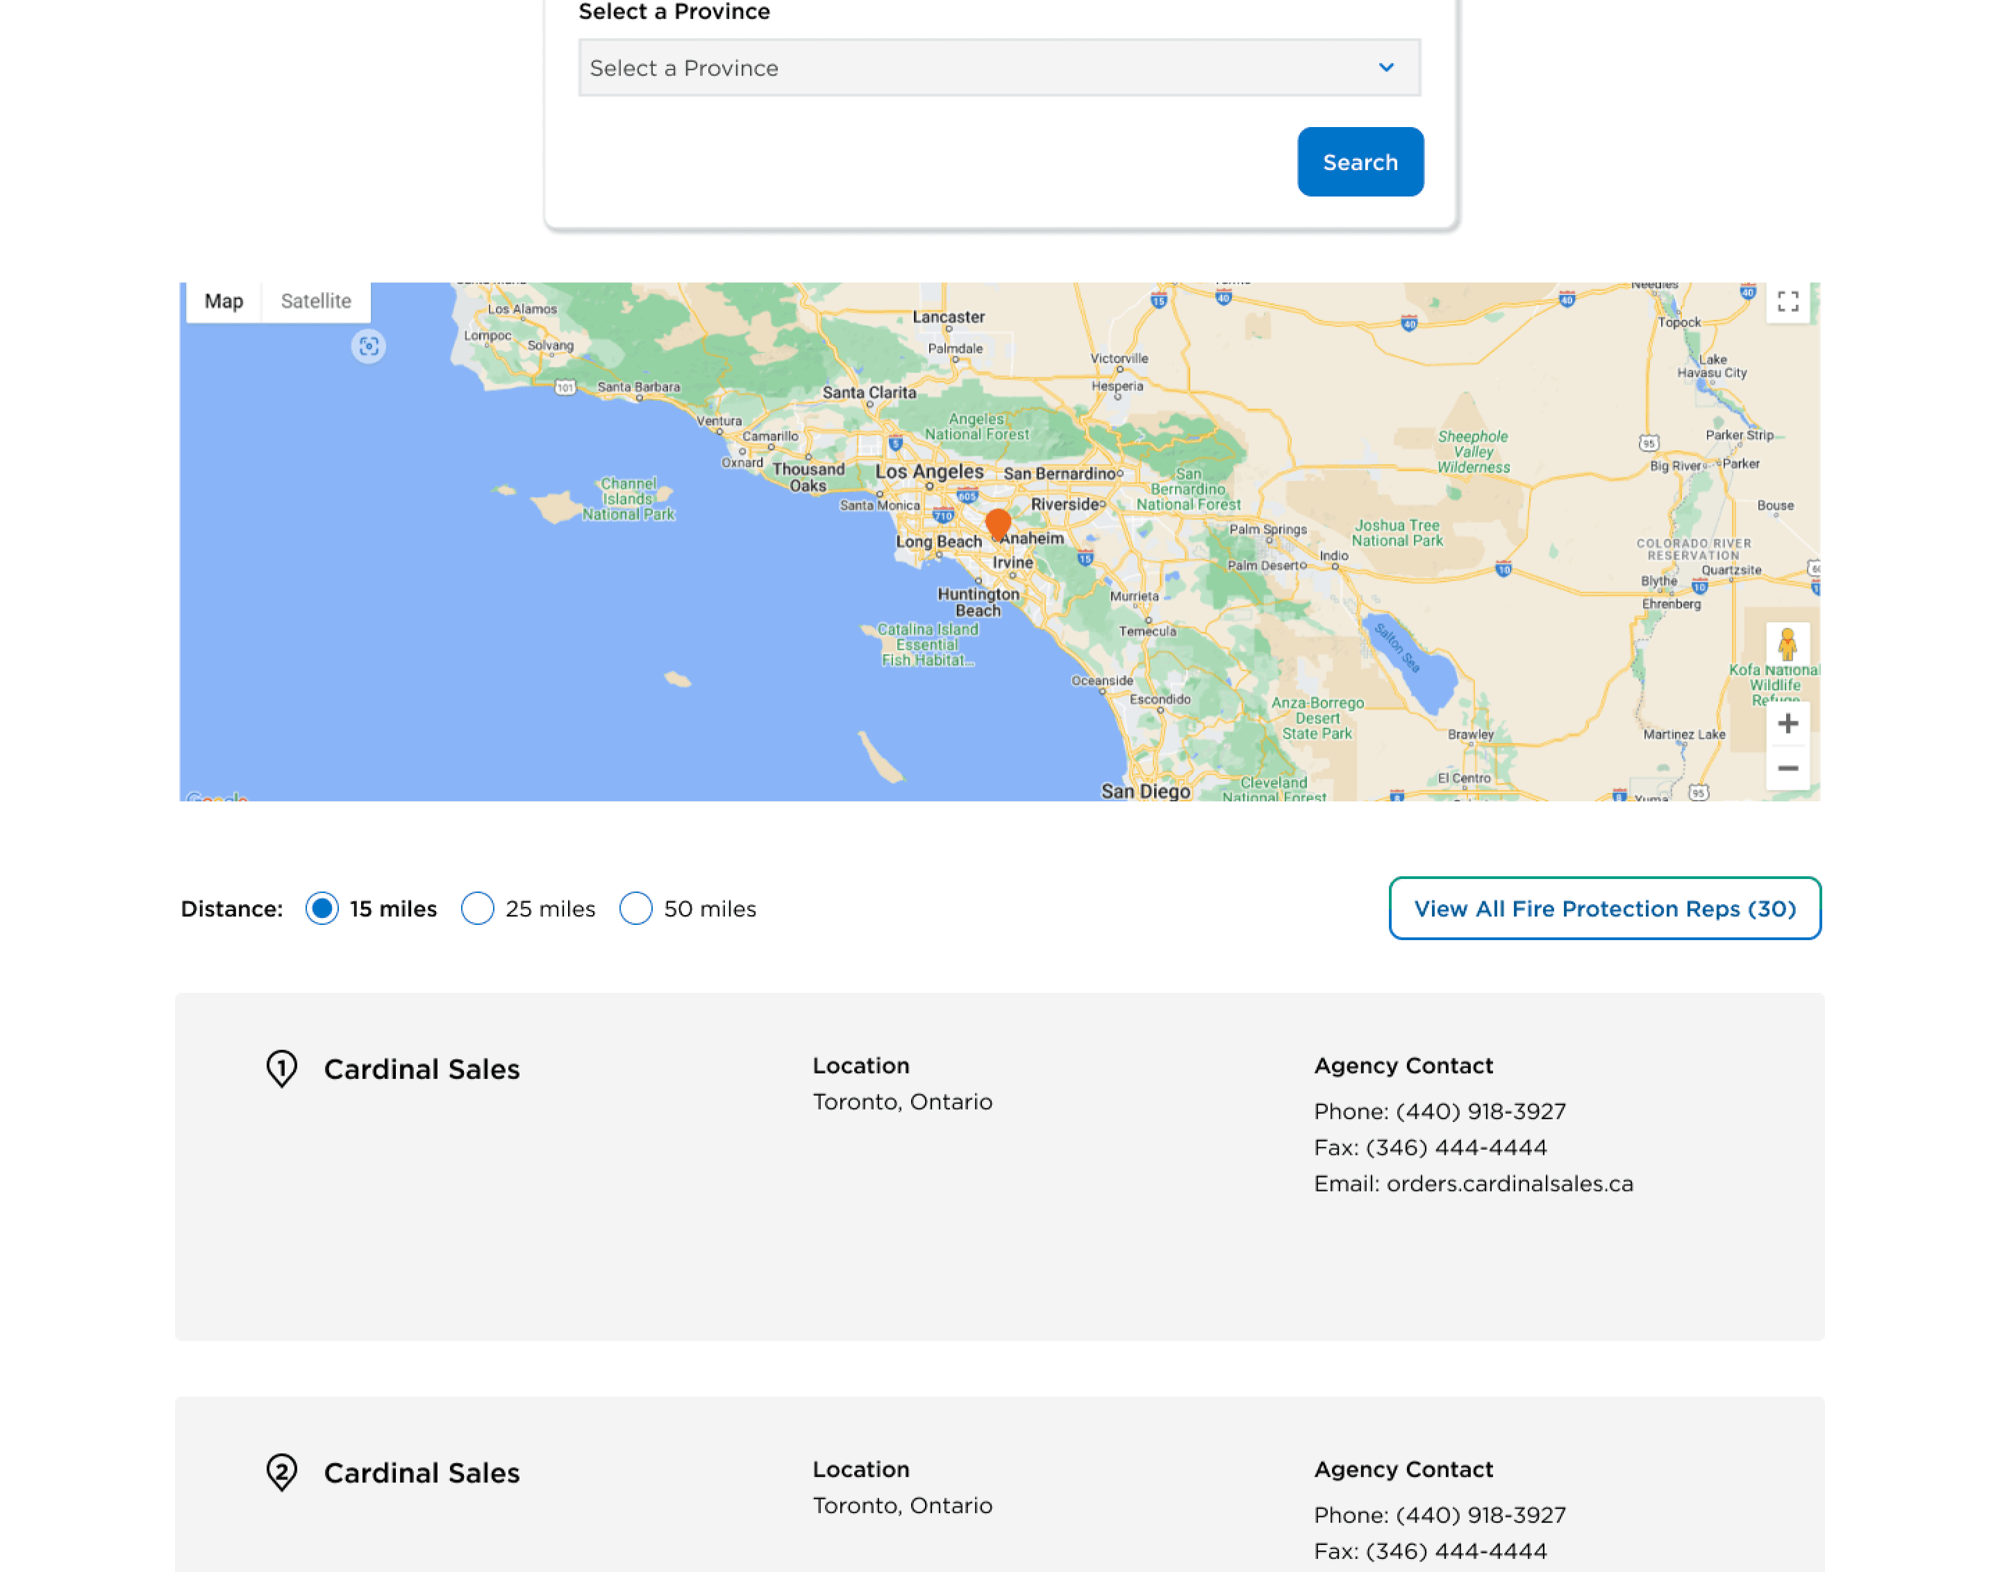Select the 15 miles distance radio
Viewport: 2000px width, 1572px height.
[322, 908]
